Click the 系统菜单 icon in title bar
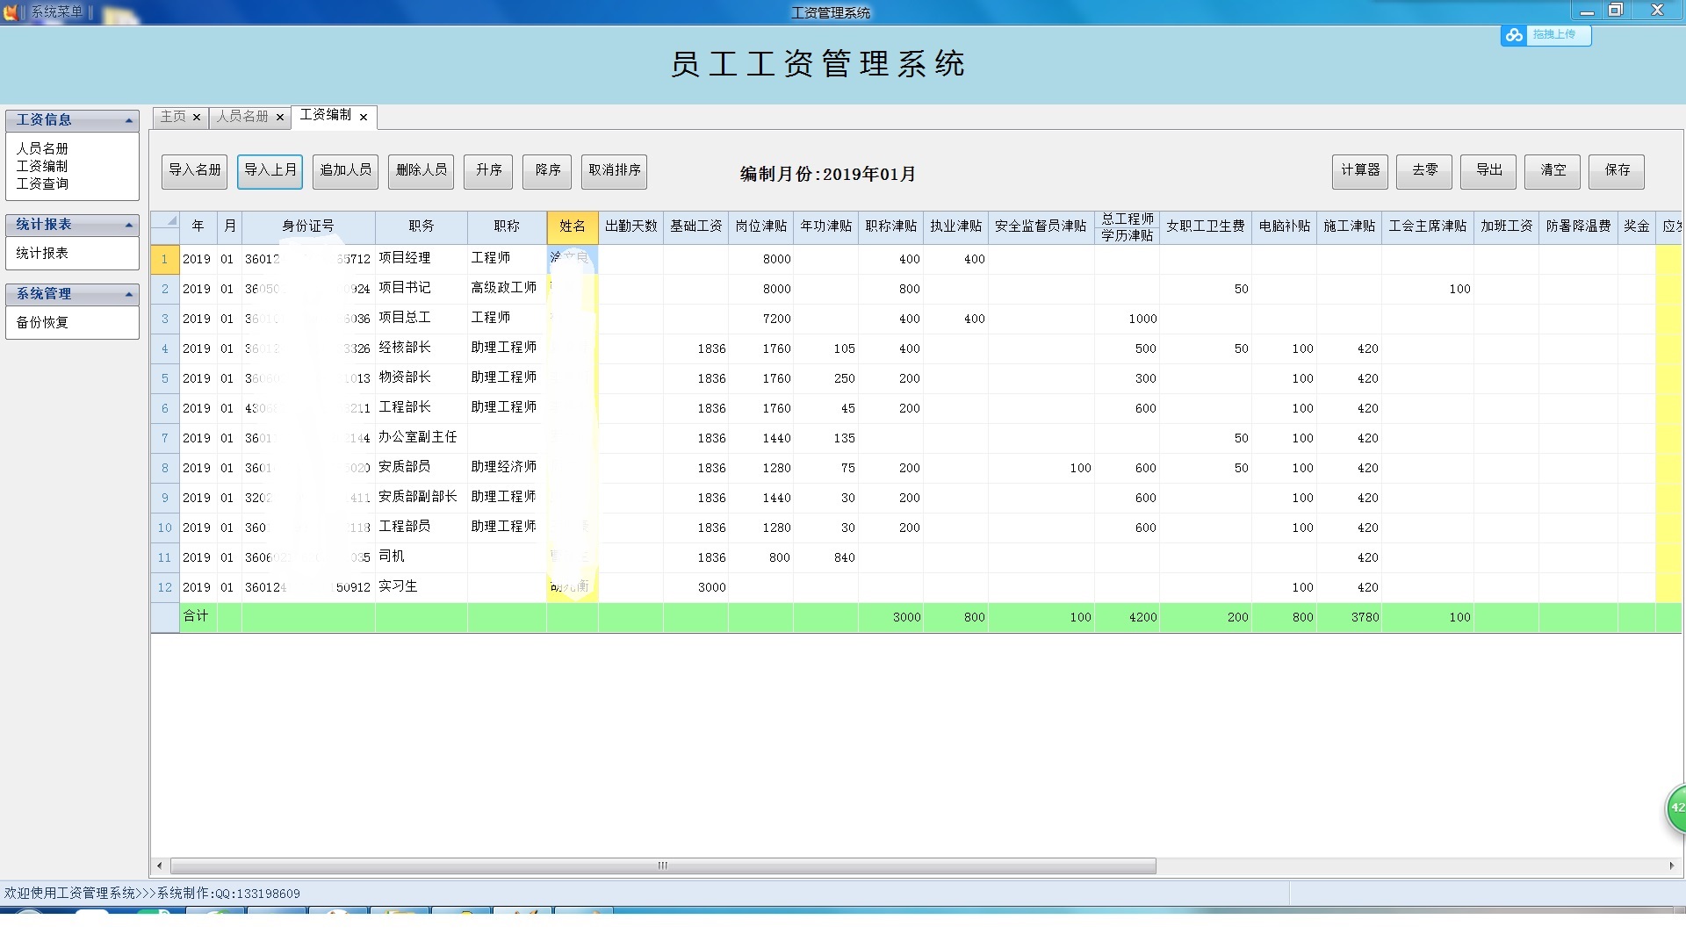The image size is (1686, 948). 11,11
